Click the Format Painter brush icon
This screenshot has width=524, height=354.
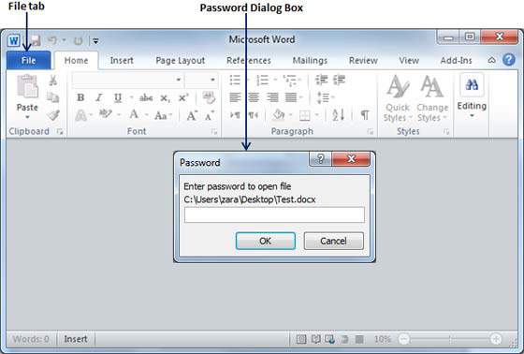point(52,115)
